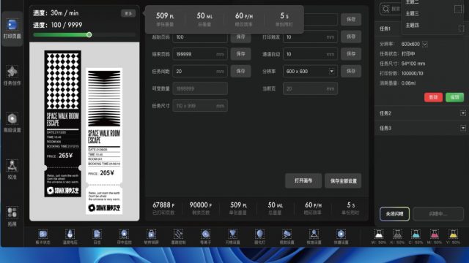Click the 结束页码 field showing 199999
Viewport: 469px width, 263px height.
tap(200, 54)
